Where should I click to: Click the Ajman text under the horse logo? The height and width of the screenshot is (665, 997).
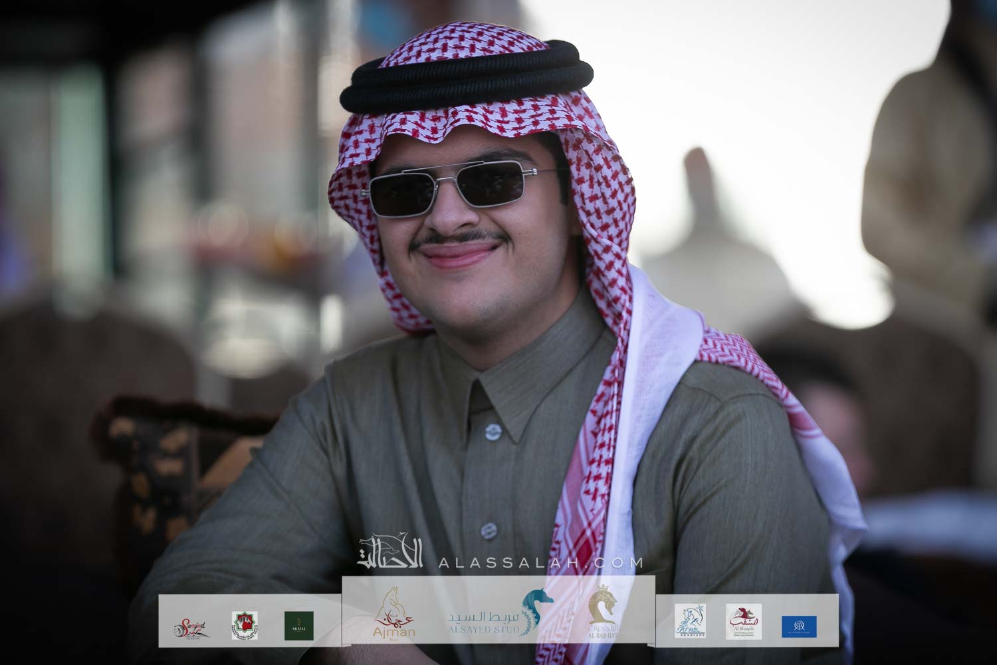coord(393,630)
